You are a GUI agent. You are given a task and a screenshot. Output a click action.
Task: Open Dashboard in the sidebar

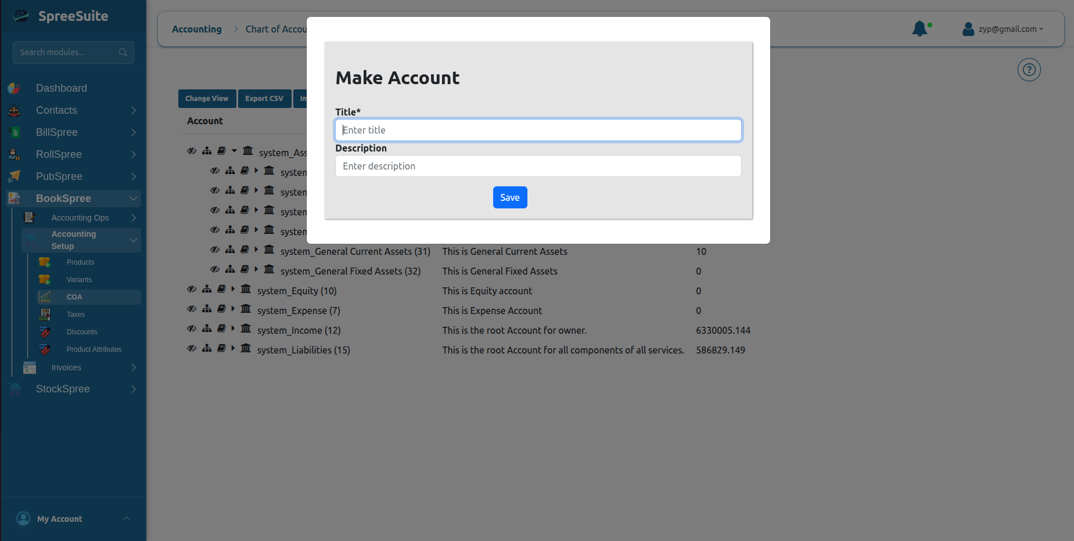pyautogui.click(x=62, y=88)
